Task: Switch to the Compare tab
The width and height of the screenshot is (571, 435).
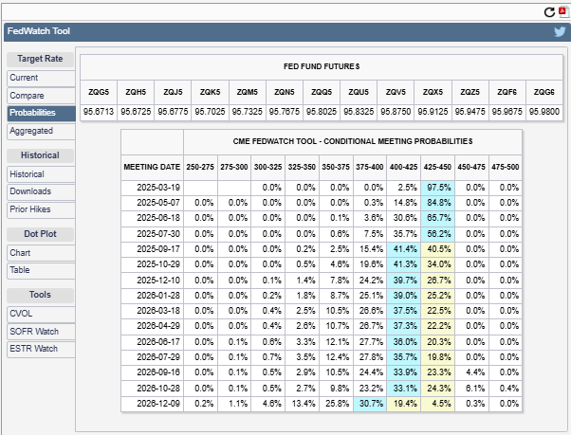Action: tap(41, 96)
